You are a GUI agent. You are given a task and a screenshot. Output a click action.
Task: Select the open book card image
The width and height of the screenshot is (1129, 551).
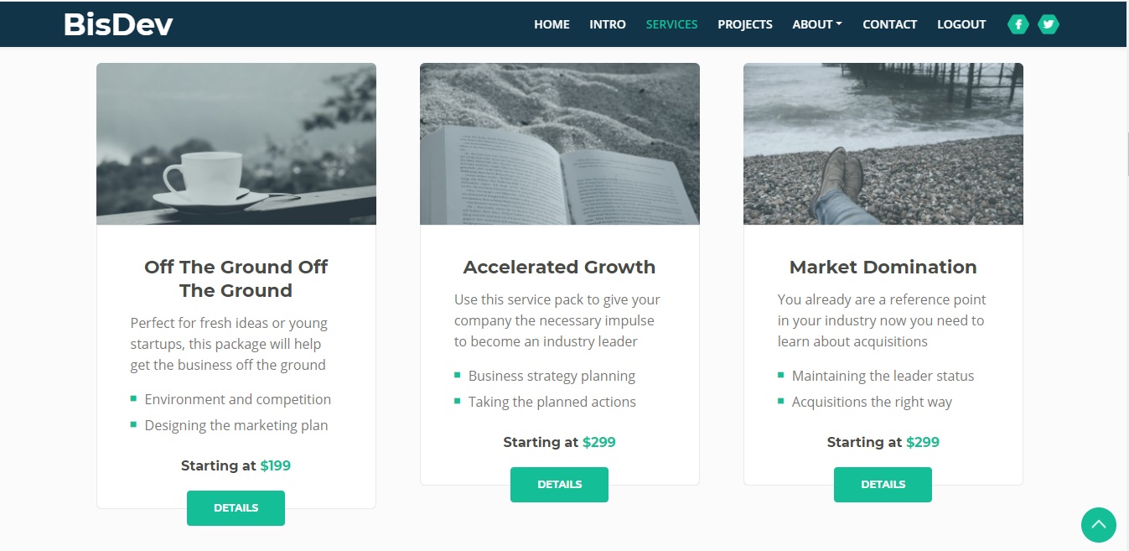click(x=559, y=143)
